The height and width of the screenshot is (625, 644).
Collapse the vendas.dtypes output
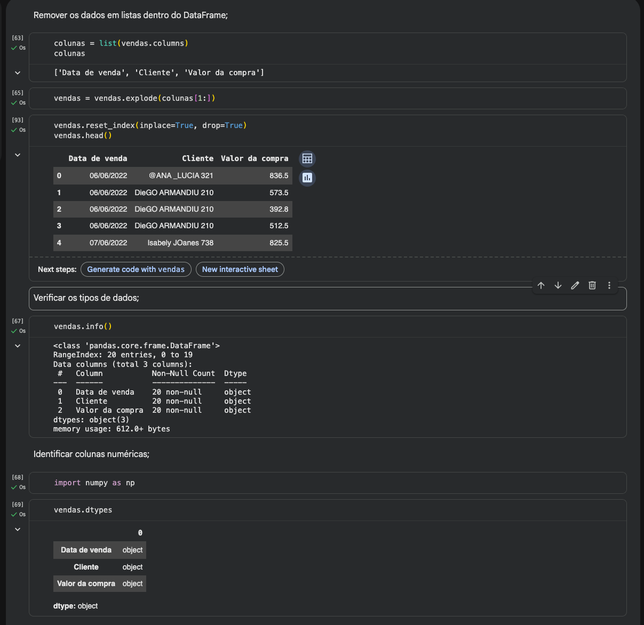pos(18,530)
